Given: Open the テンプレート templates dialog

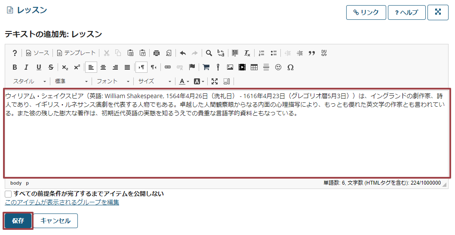Looking at the screenshot, I should (x=76, y=53).
